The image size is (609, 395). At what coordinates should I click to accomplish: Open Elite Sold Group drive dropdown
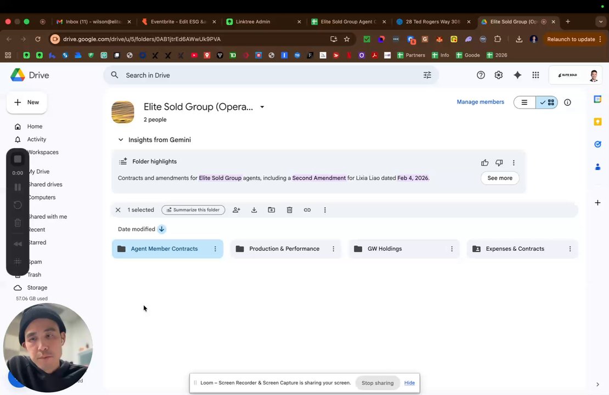[x=262, y=107]
